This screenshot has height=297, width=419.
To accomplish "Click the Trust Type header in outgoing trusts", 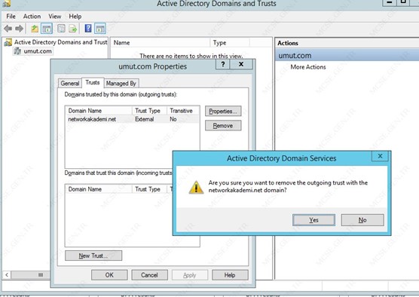I will 149,111.
